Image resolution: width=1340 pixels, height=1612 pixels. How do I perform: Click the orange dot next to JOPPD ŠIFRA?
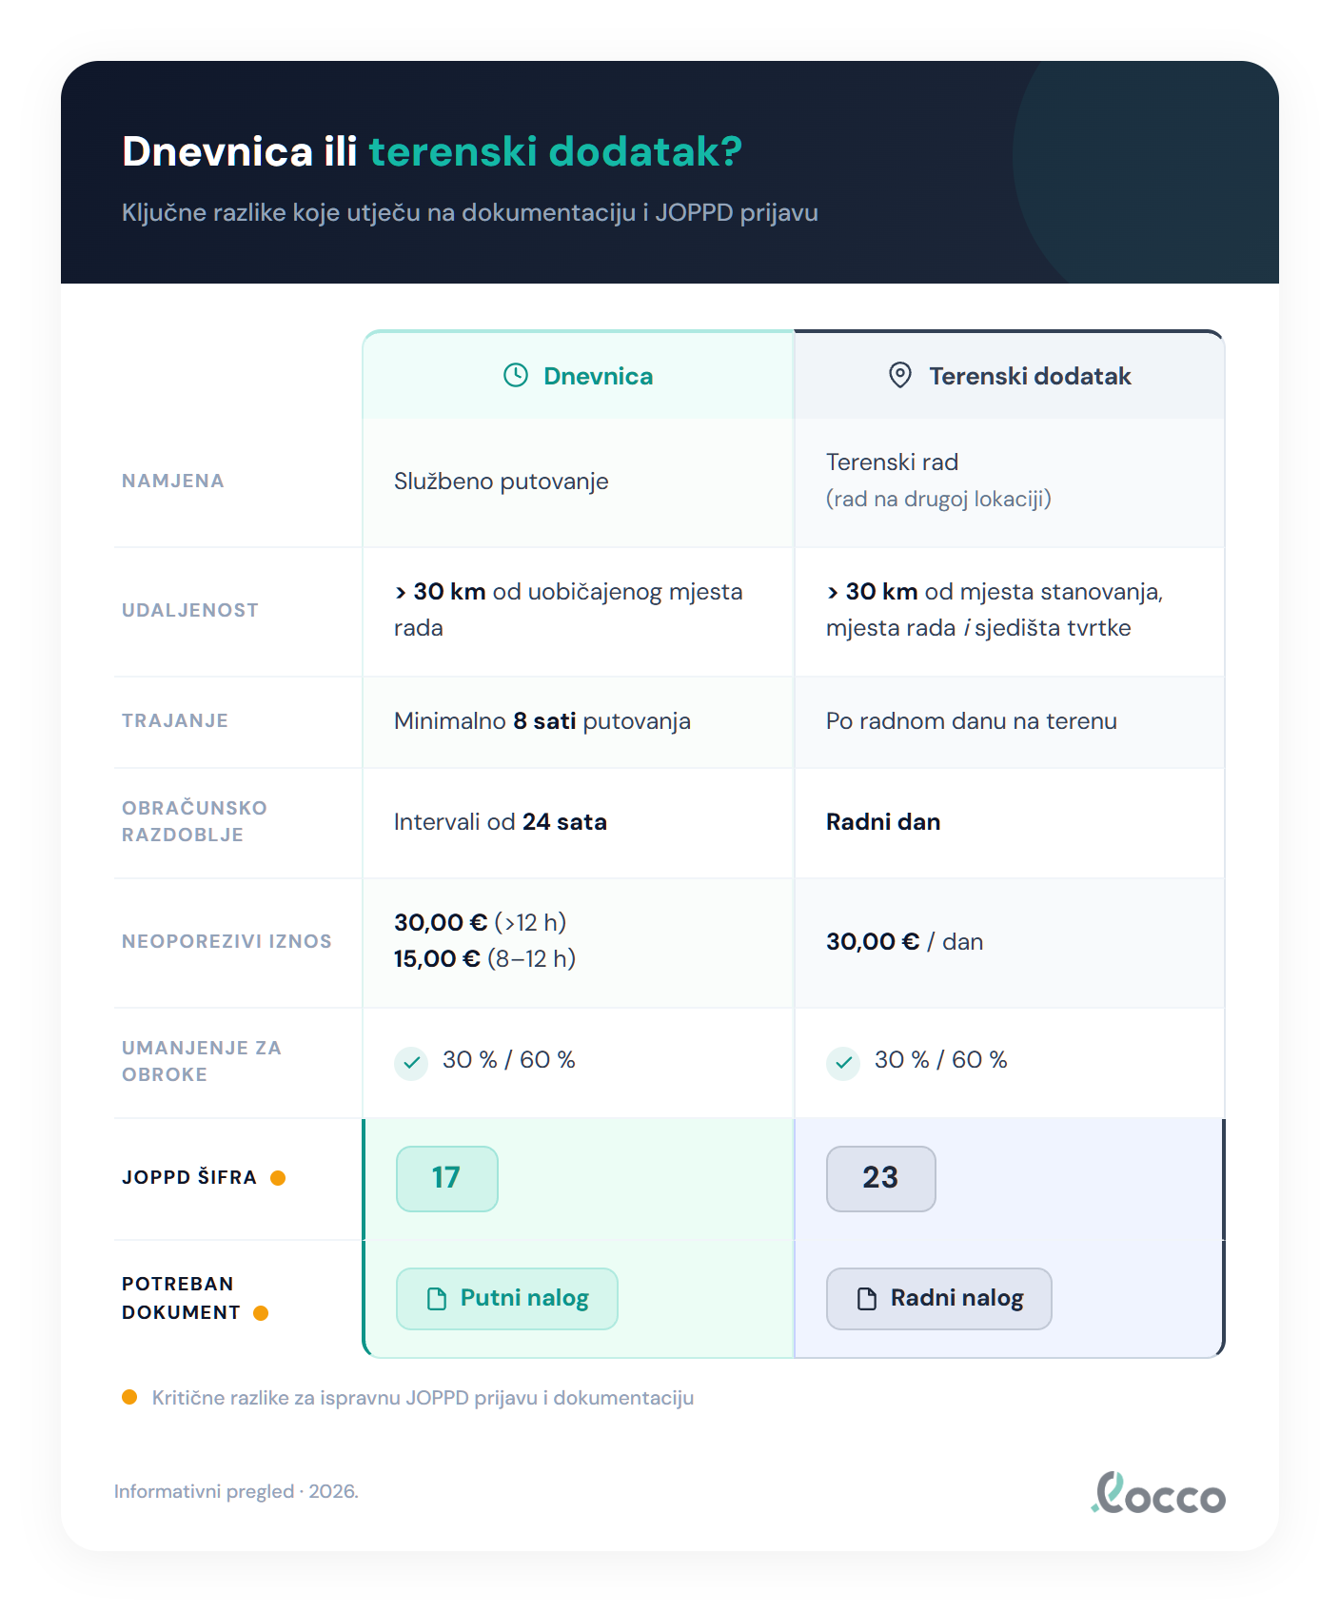[x=278, y=1178]
